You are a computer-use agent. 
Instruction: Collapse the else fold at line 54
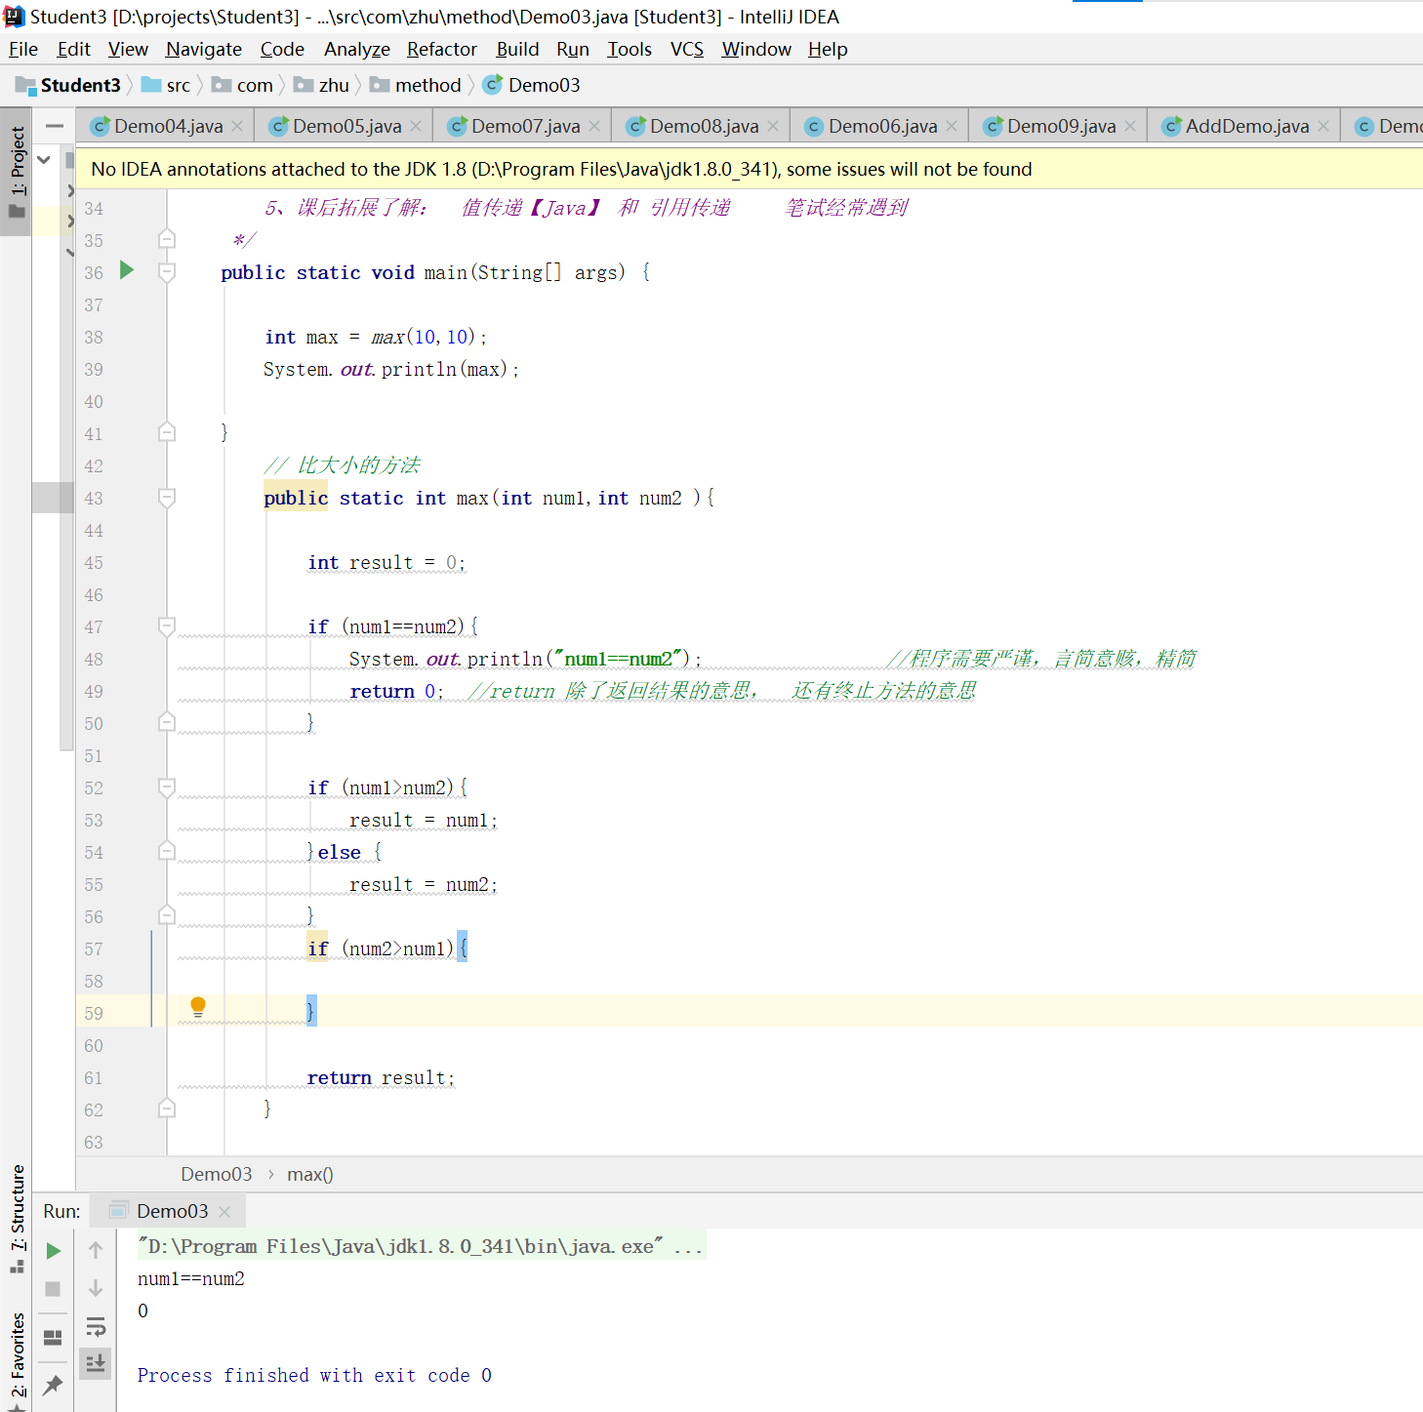point(167,852)
